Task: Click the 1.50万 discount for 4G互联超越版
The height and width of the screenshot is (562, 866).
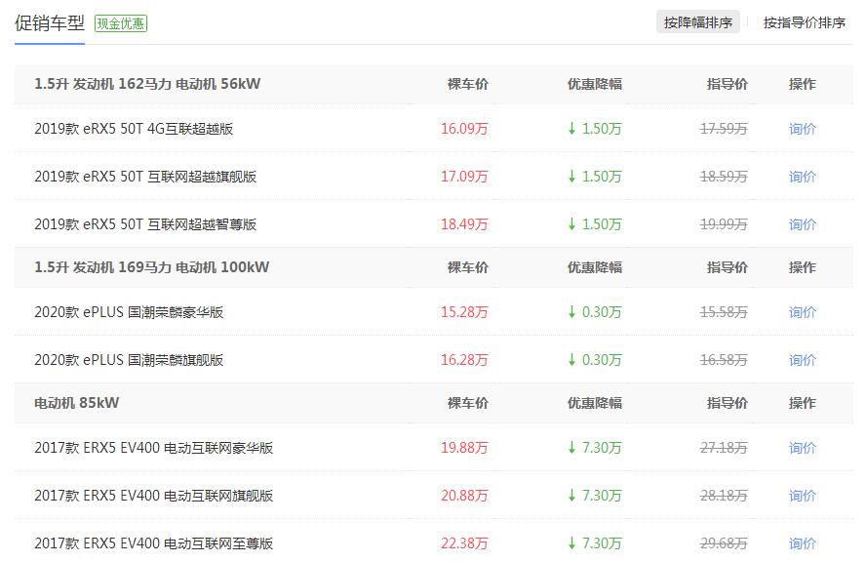Action: [595, 129]
